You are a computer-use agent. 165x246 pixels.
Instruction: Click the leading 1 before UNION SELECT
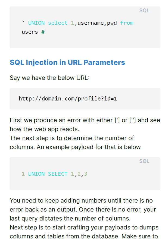click(23, 174)
